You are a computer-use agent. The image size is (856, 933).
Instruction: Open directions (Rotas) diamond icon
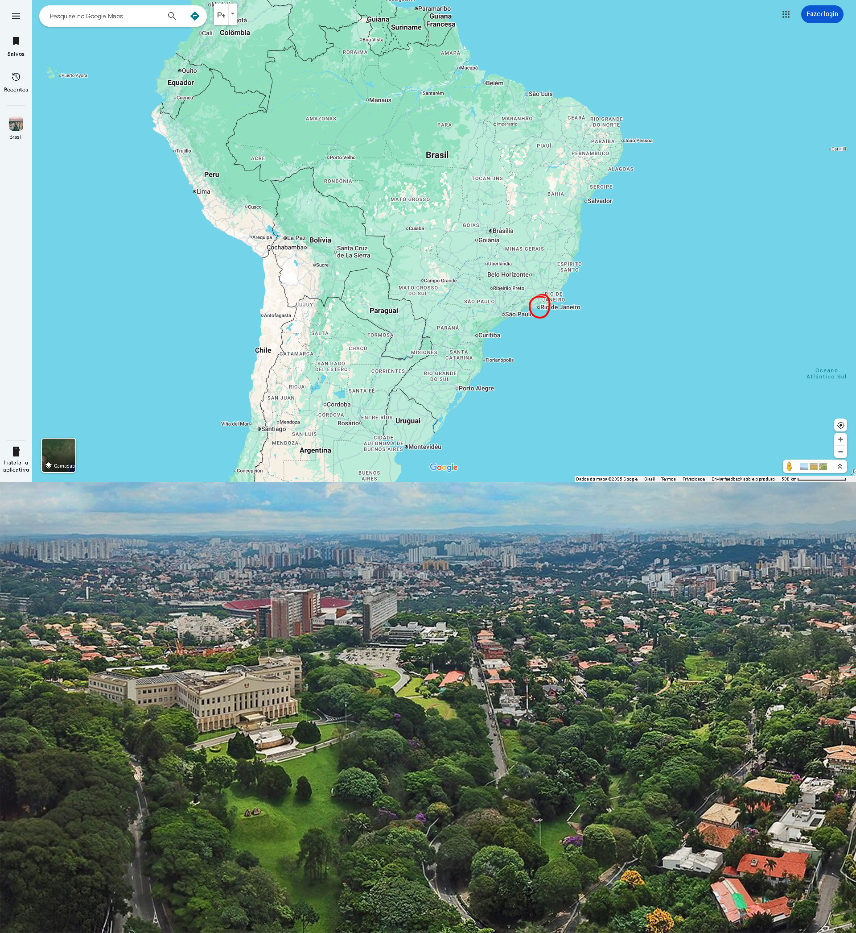[194, 16]
